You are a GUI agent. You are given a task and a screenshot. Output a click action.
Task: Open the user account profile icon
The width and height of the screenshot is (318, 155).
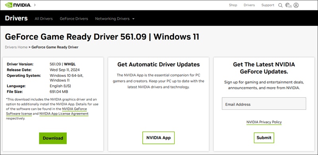click(296, 5)
